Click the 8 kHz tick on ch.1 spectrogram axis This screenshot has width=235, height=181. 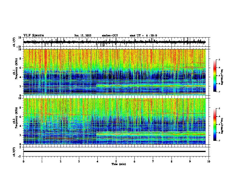tap(20, 59)
